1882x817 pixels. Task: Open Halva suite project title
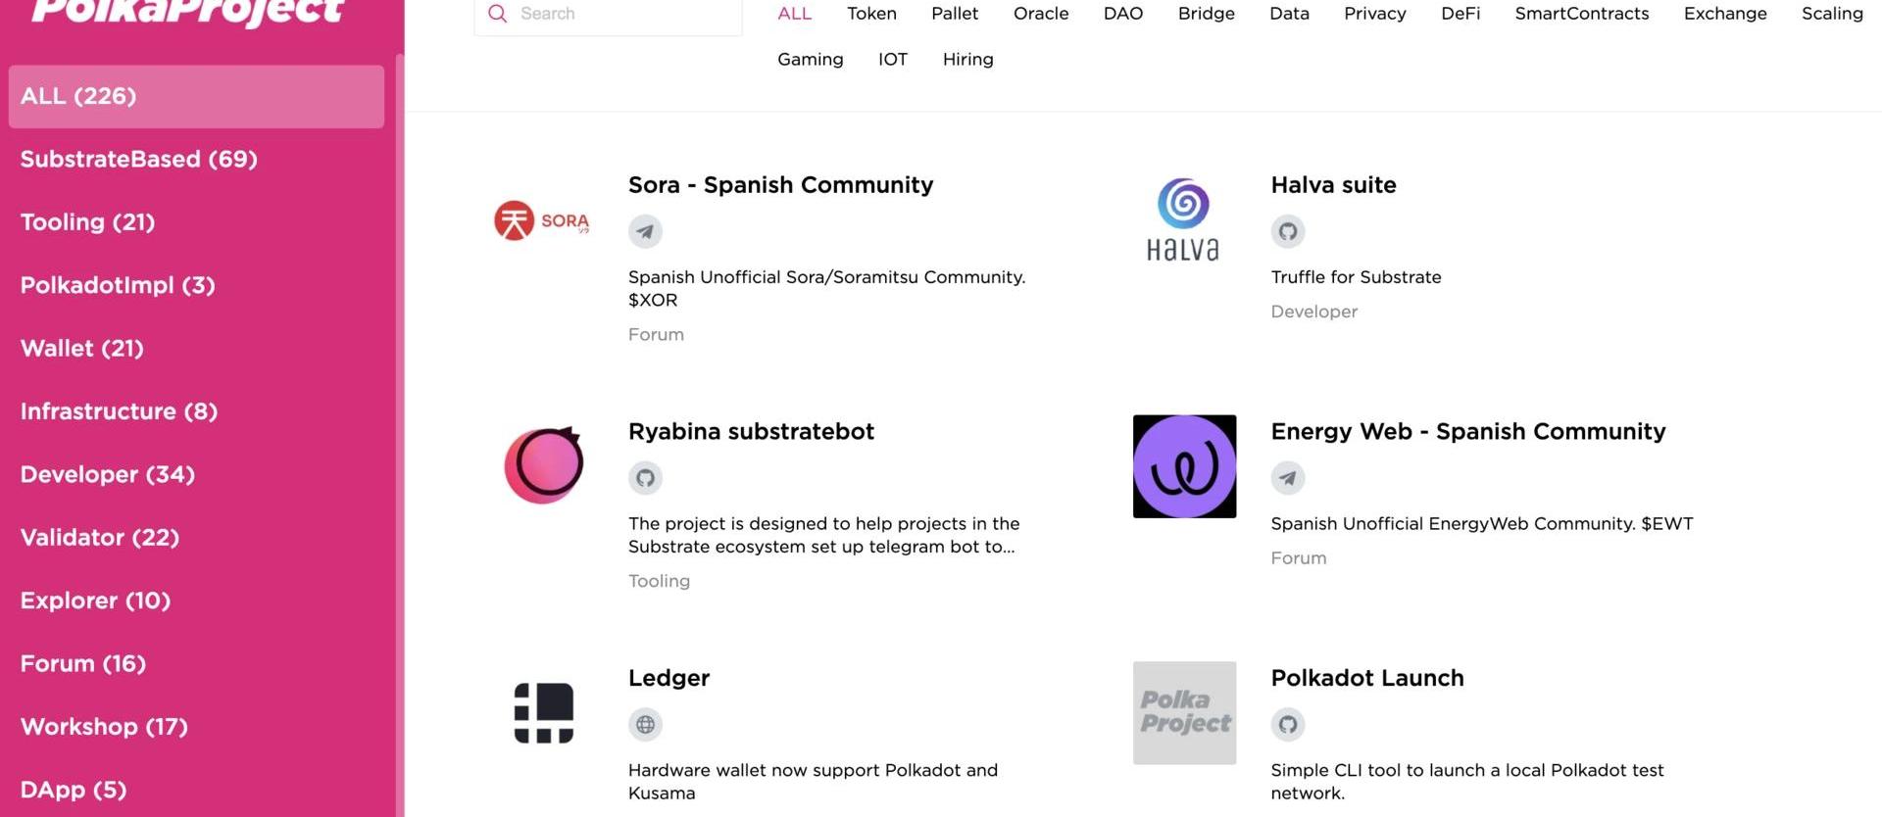tap(1333, 185)
